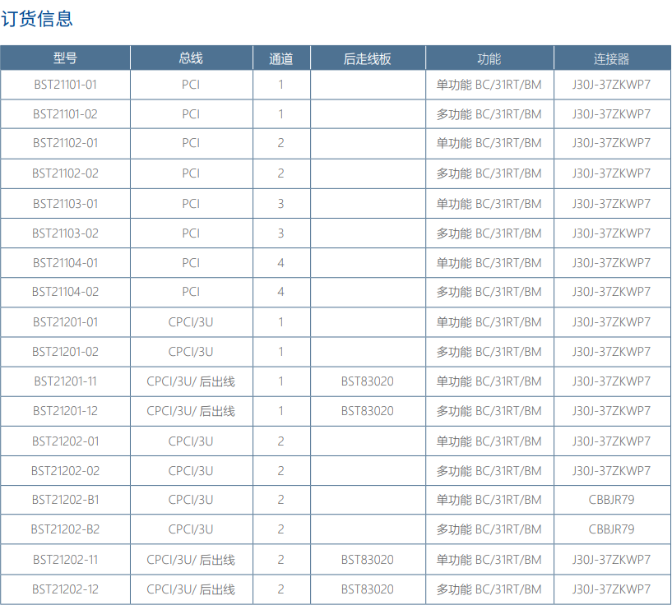
Task: Select model cell BST21102-02
Action: (65, 173)
